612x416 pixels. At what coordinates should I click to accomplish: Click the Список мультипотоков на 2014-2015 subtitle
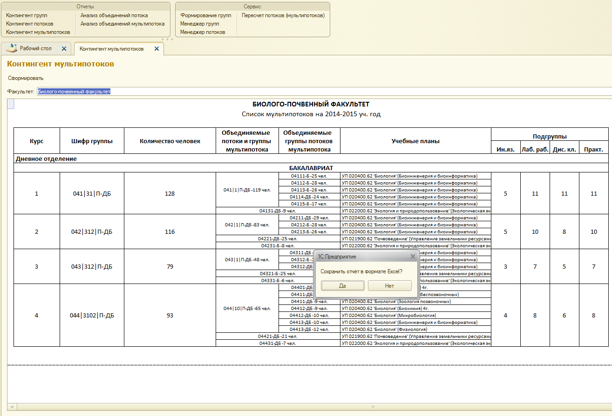(x=311, y=114)
